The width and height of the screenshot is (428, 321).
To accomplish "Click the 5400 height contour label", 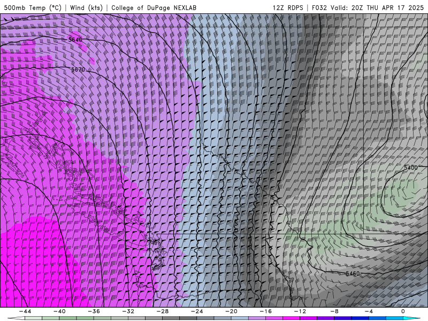I will 410,167.
